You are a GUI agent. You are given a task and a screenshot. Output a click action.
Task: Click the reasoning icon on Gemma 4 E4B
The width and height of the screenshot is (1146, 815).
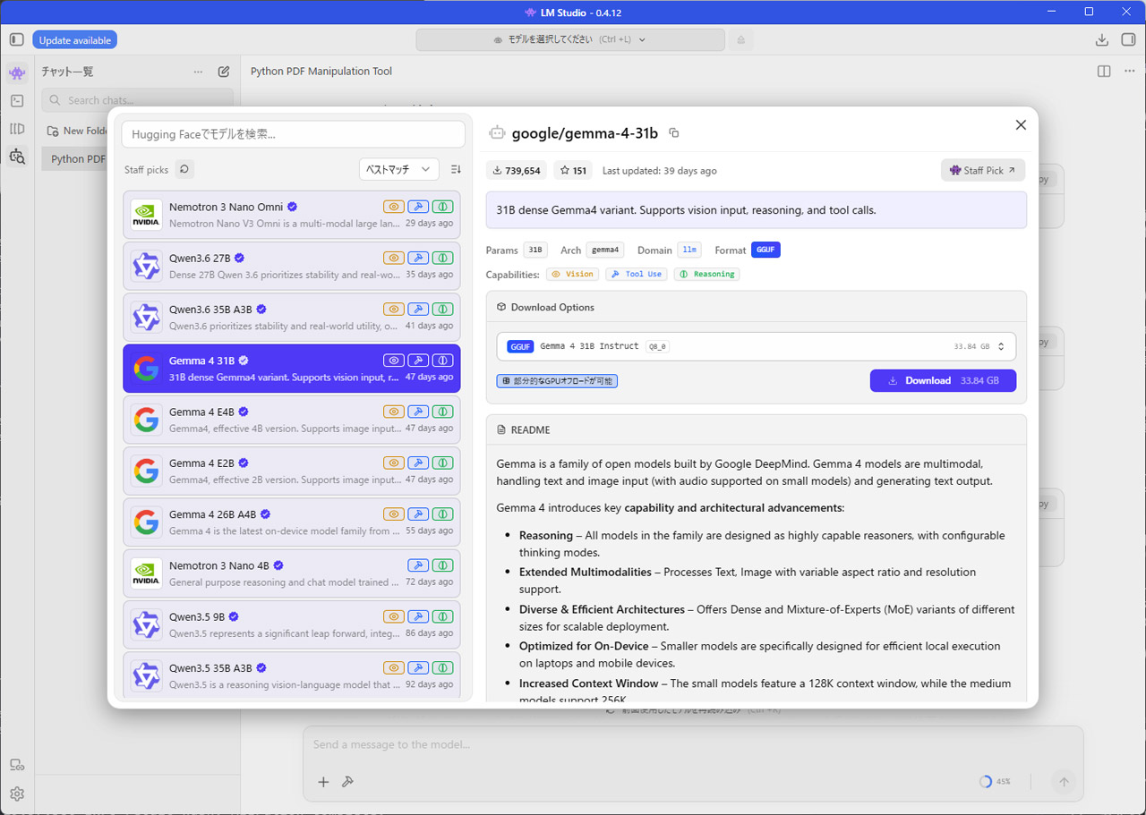coord(443,412)
